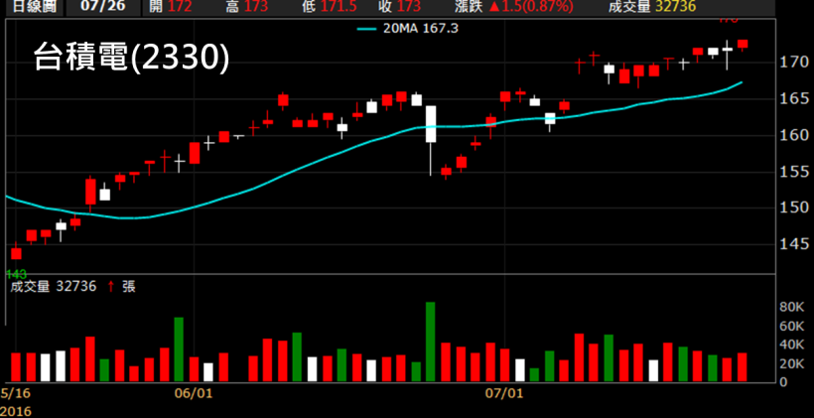Click the 2016 year label
Image resolution: width=814 pixels, height=418 pixels.
[16, 411]
